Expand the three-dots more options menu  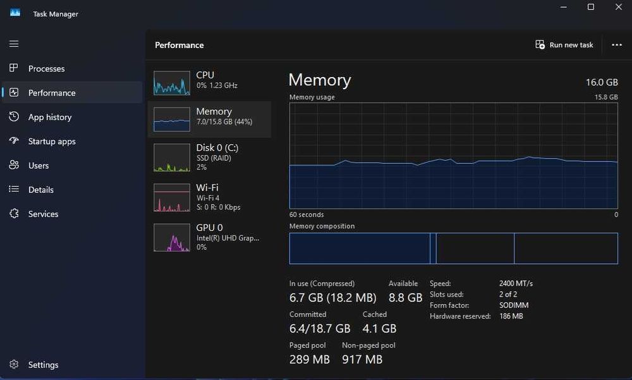pos(617,45)
